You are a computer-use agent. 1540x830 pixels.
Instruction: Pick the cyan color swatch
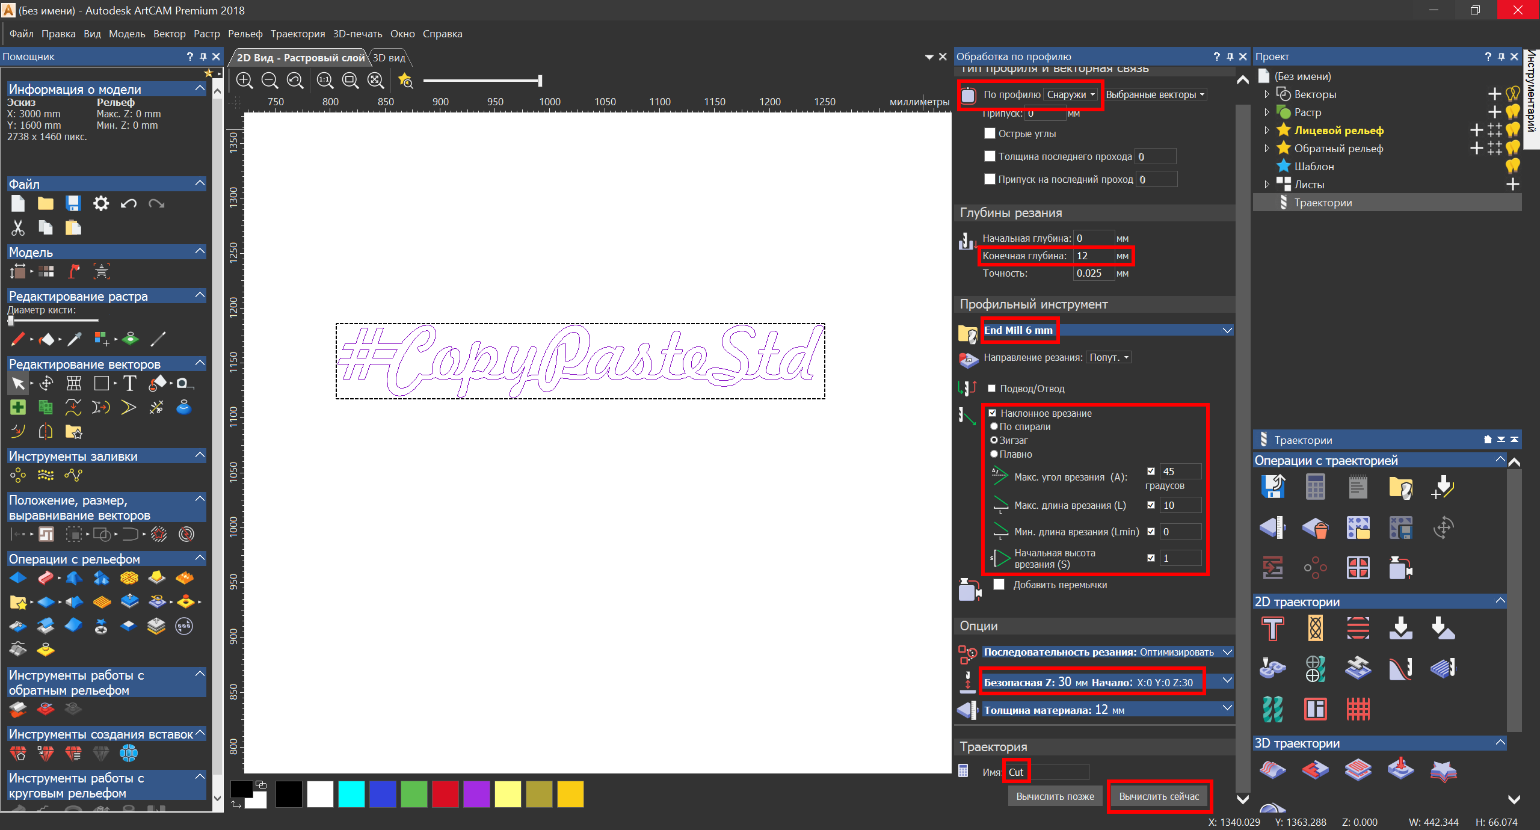pos(351,794)
